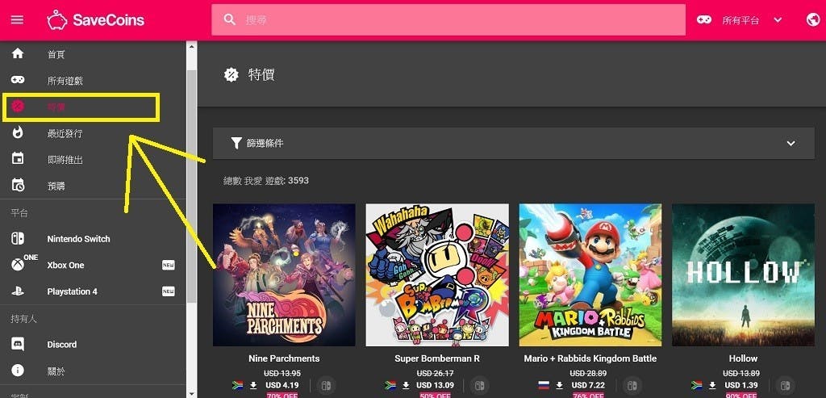Image resolution: width=826 pixels, height=398 pixels.
Task: Open the Super Bomberman R title link
Action: click(437, 358)
